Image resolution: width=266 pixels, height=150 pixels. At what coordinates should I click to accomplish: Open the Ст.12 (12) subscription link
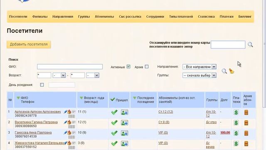tap(165, 112)
